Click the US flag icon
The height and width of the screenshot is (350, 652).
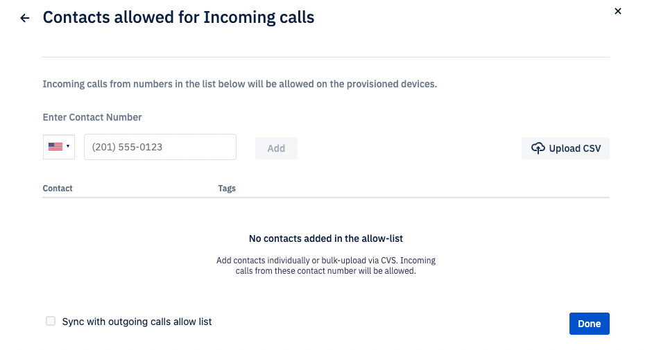55,147
